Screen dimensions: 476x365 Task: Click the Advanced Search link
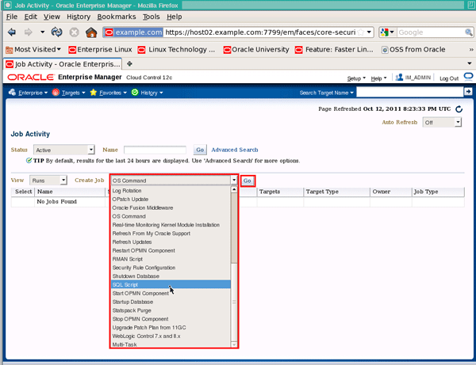click(x=235, y=150)
